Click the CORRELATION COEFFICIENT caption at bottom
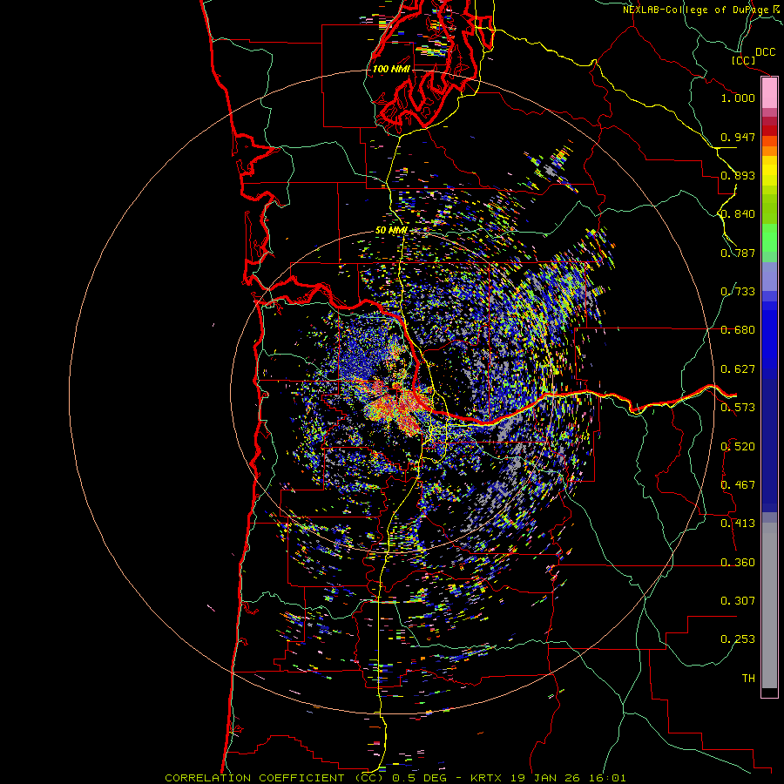784x784 pixels. 395,778
